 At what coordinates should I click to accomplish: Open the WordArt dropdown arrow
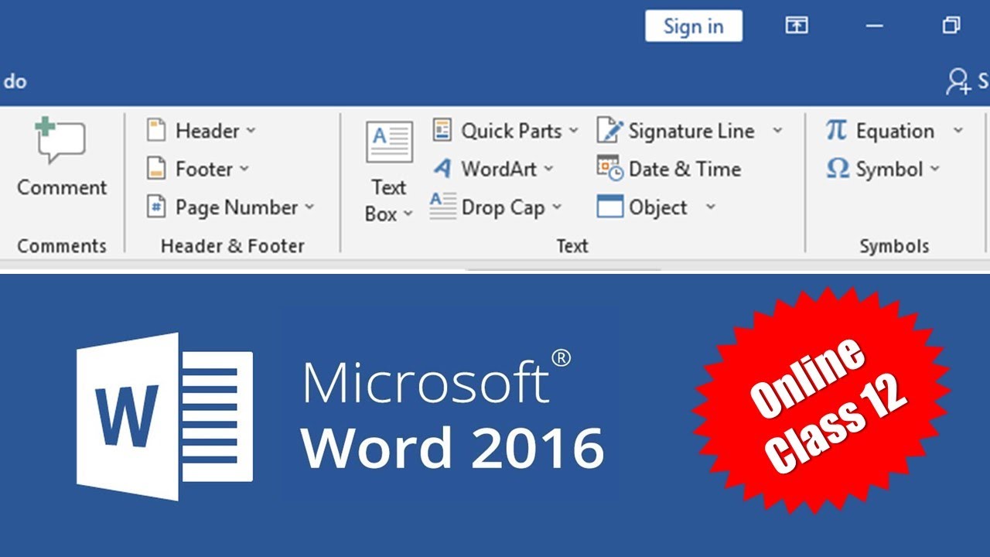(x=548, y=169)
